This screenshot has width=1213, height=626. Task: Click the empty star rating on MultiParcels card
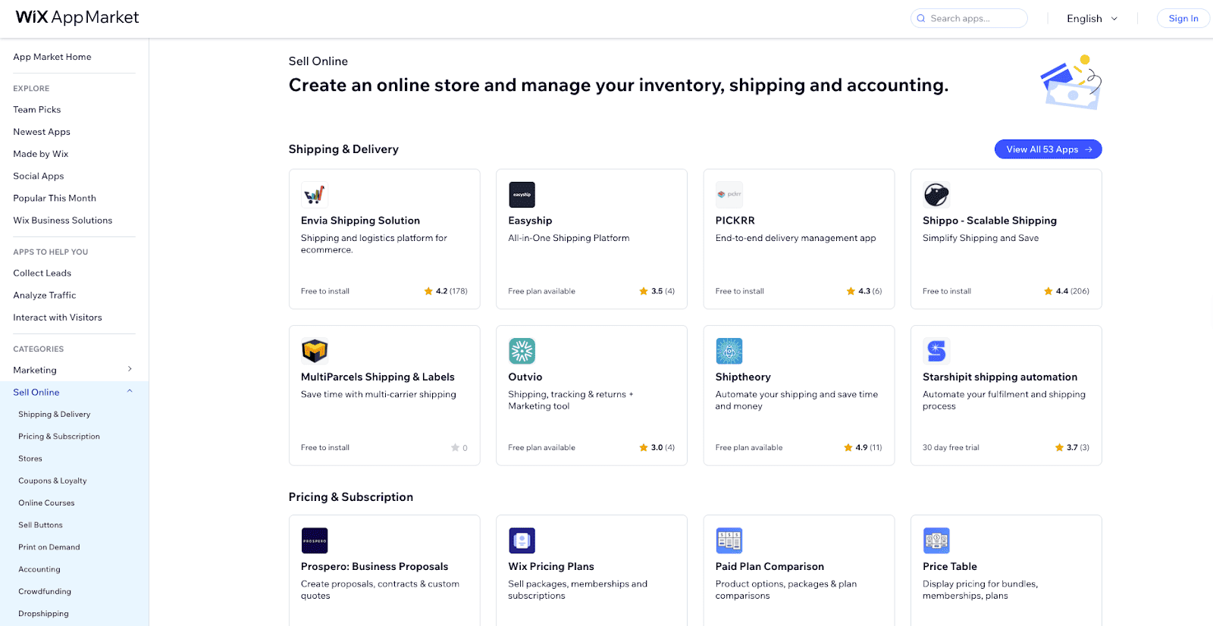coord(459,447)
